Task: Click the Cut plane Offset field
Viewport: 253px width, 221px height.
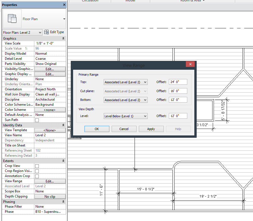Action: pos(178,91)
